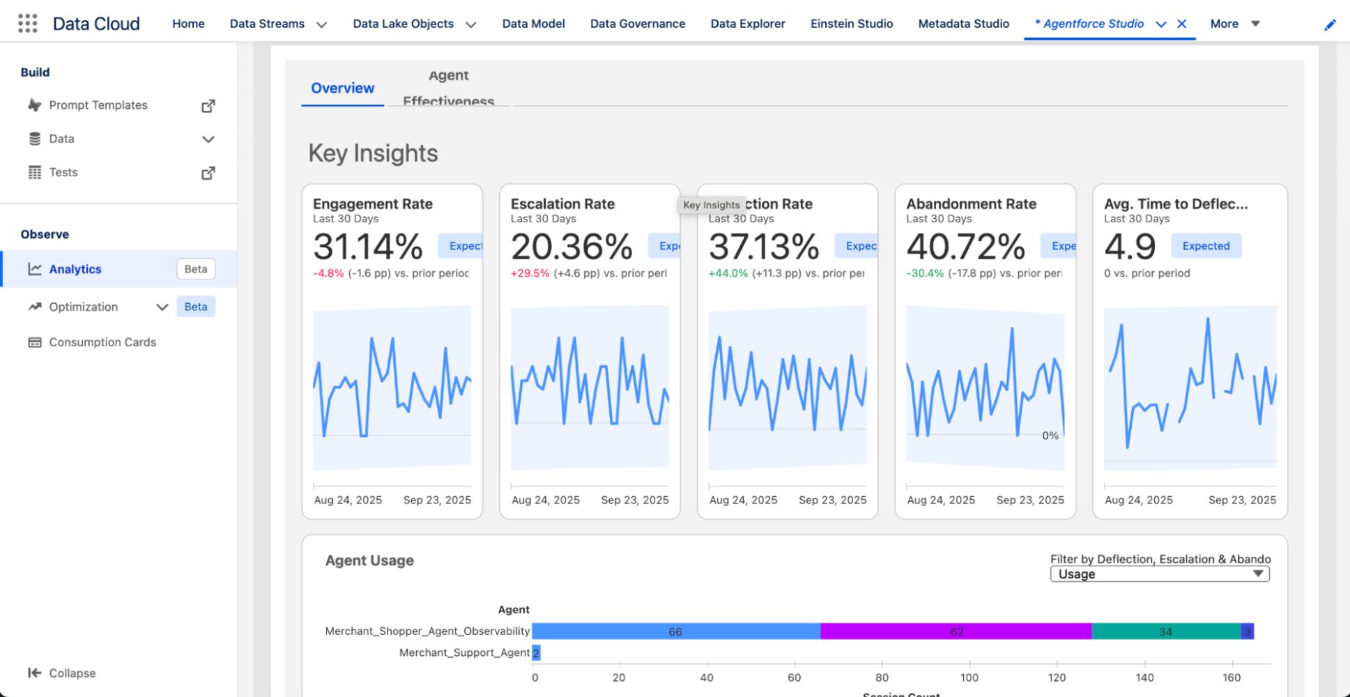The image size is (1350, 697).
Task: Open Einstein Studio from the navigation bar
Action: (851, 23)
